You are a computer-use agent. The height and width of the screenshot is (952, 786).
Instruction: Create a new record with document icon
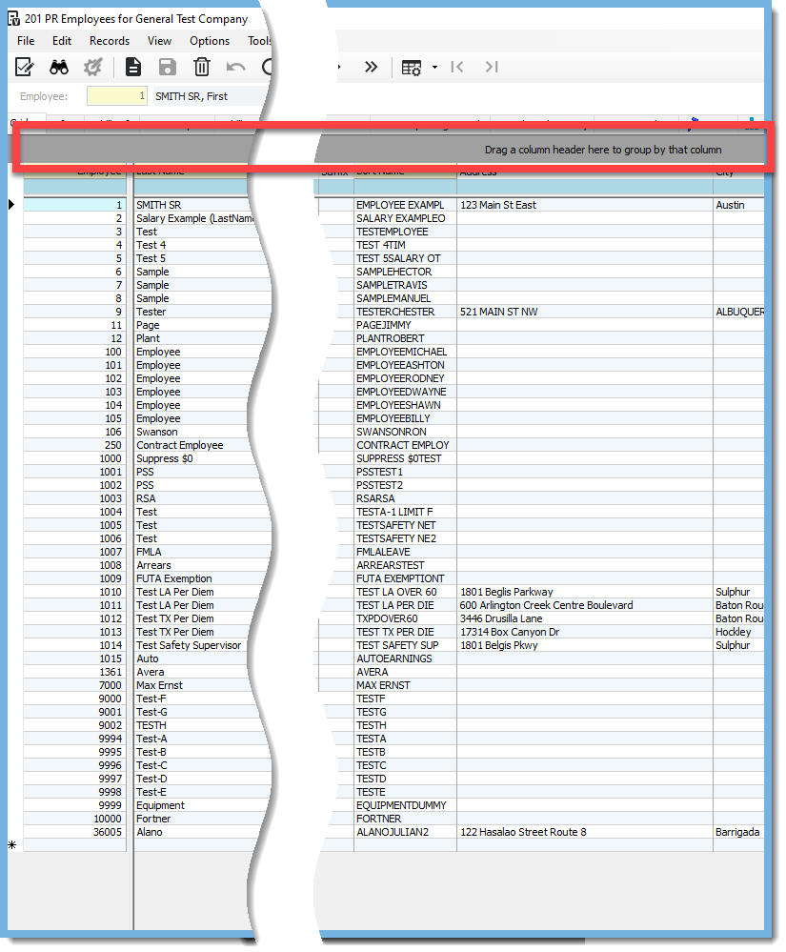pyautogui.click(x=133, y=67)
